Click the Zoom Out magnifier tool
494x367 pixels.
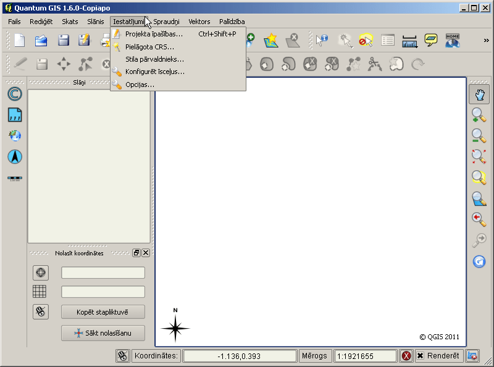(479, 136)
